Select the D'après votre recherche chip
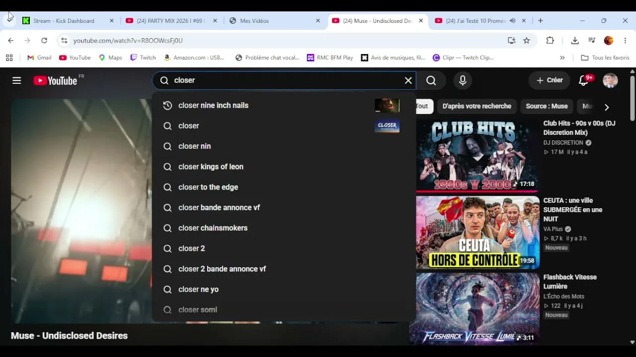The image size is (636, 357). click(477, 106)
